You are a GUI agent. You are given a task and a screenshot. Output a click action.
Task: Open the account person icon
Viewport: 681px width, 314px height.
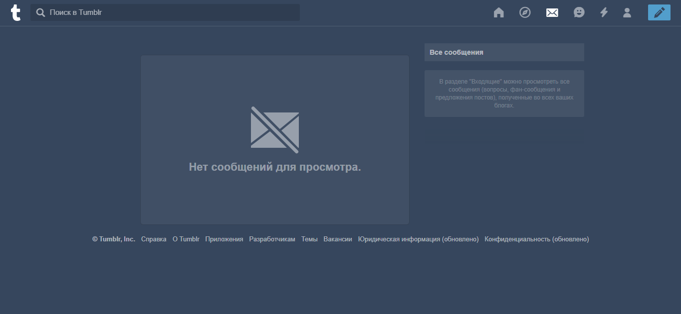(627, 12)
